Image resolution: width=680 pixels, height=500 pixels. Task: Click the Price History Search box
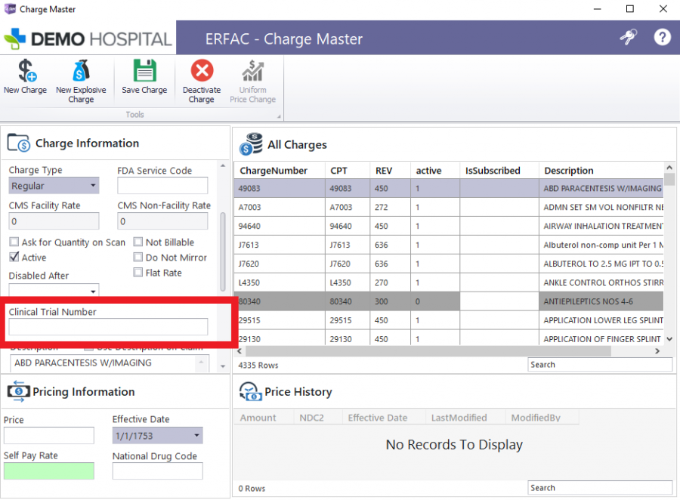coord(600,488)
